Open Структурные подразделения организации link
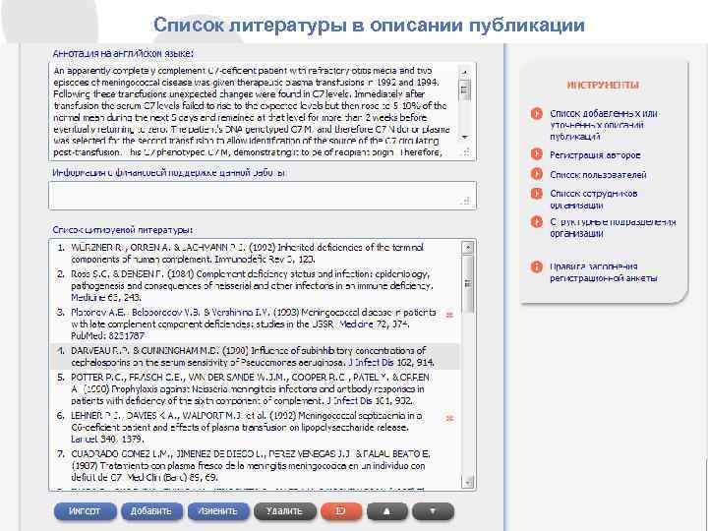The image size is (708, 531). 613,227
